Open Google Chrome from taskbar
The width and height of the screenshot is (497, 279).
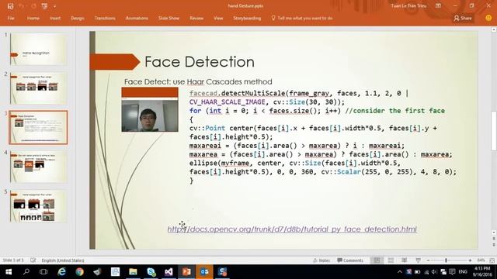[79, 272]
